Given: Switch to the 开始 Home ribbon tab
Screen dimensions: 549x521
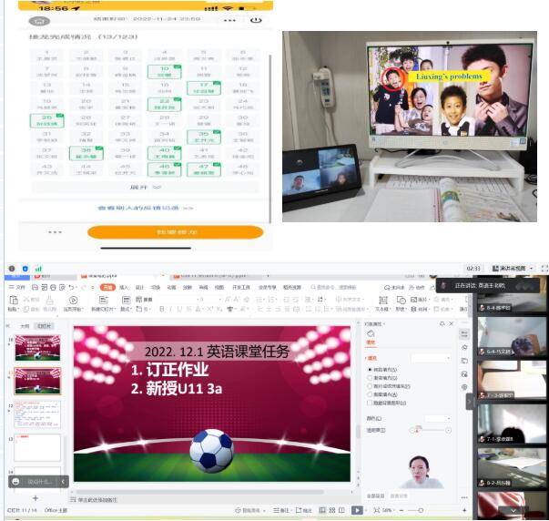Looking at the screenshot, I should click(107, 287).
